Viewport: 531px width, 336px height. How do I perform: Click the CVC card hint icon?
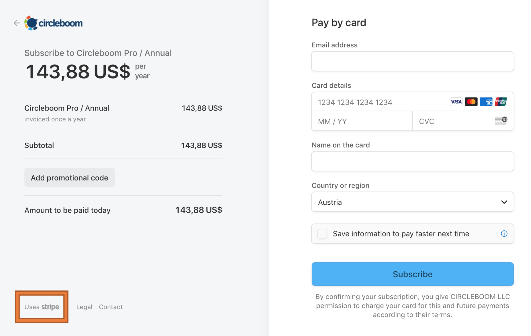coord(501,121)
